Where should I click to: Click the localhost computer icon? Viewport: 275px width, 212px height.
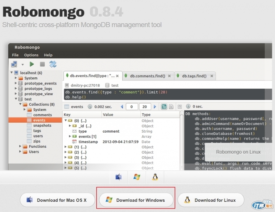click(x=16, y=72)
